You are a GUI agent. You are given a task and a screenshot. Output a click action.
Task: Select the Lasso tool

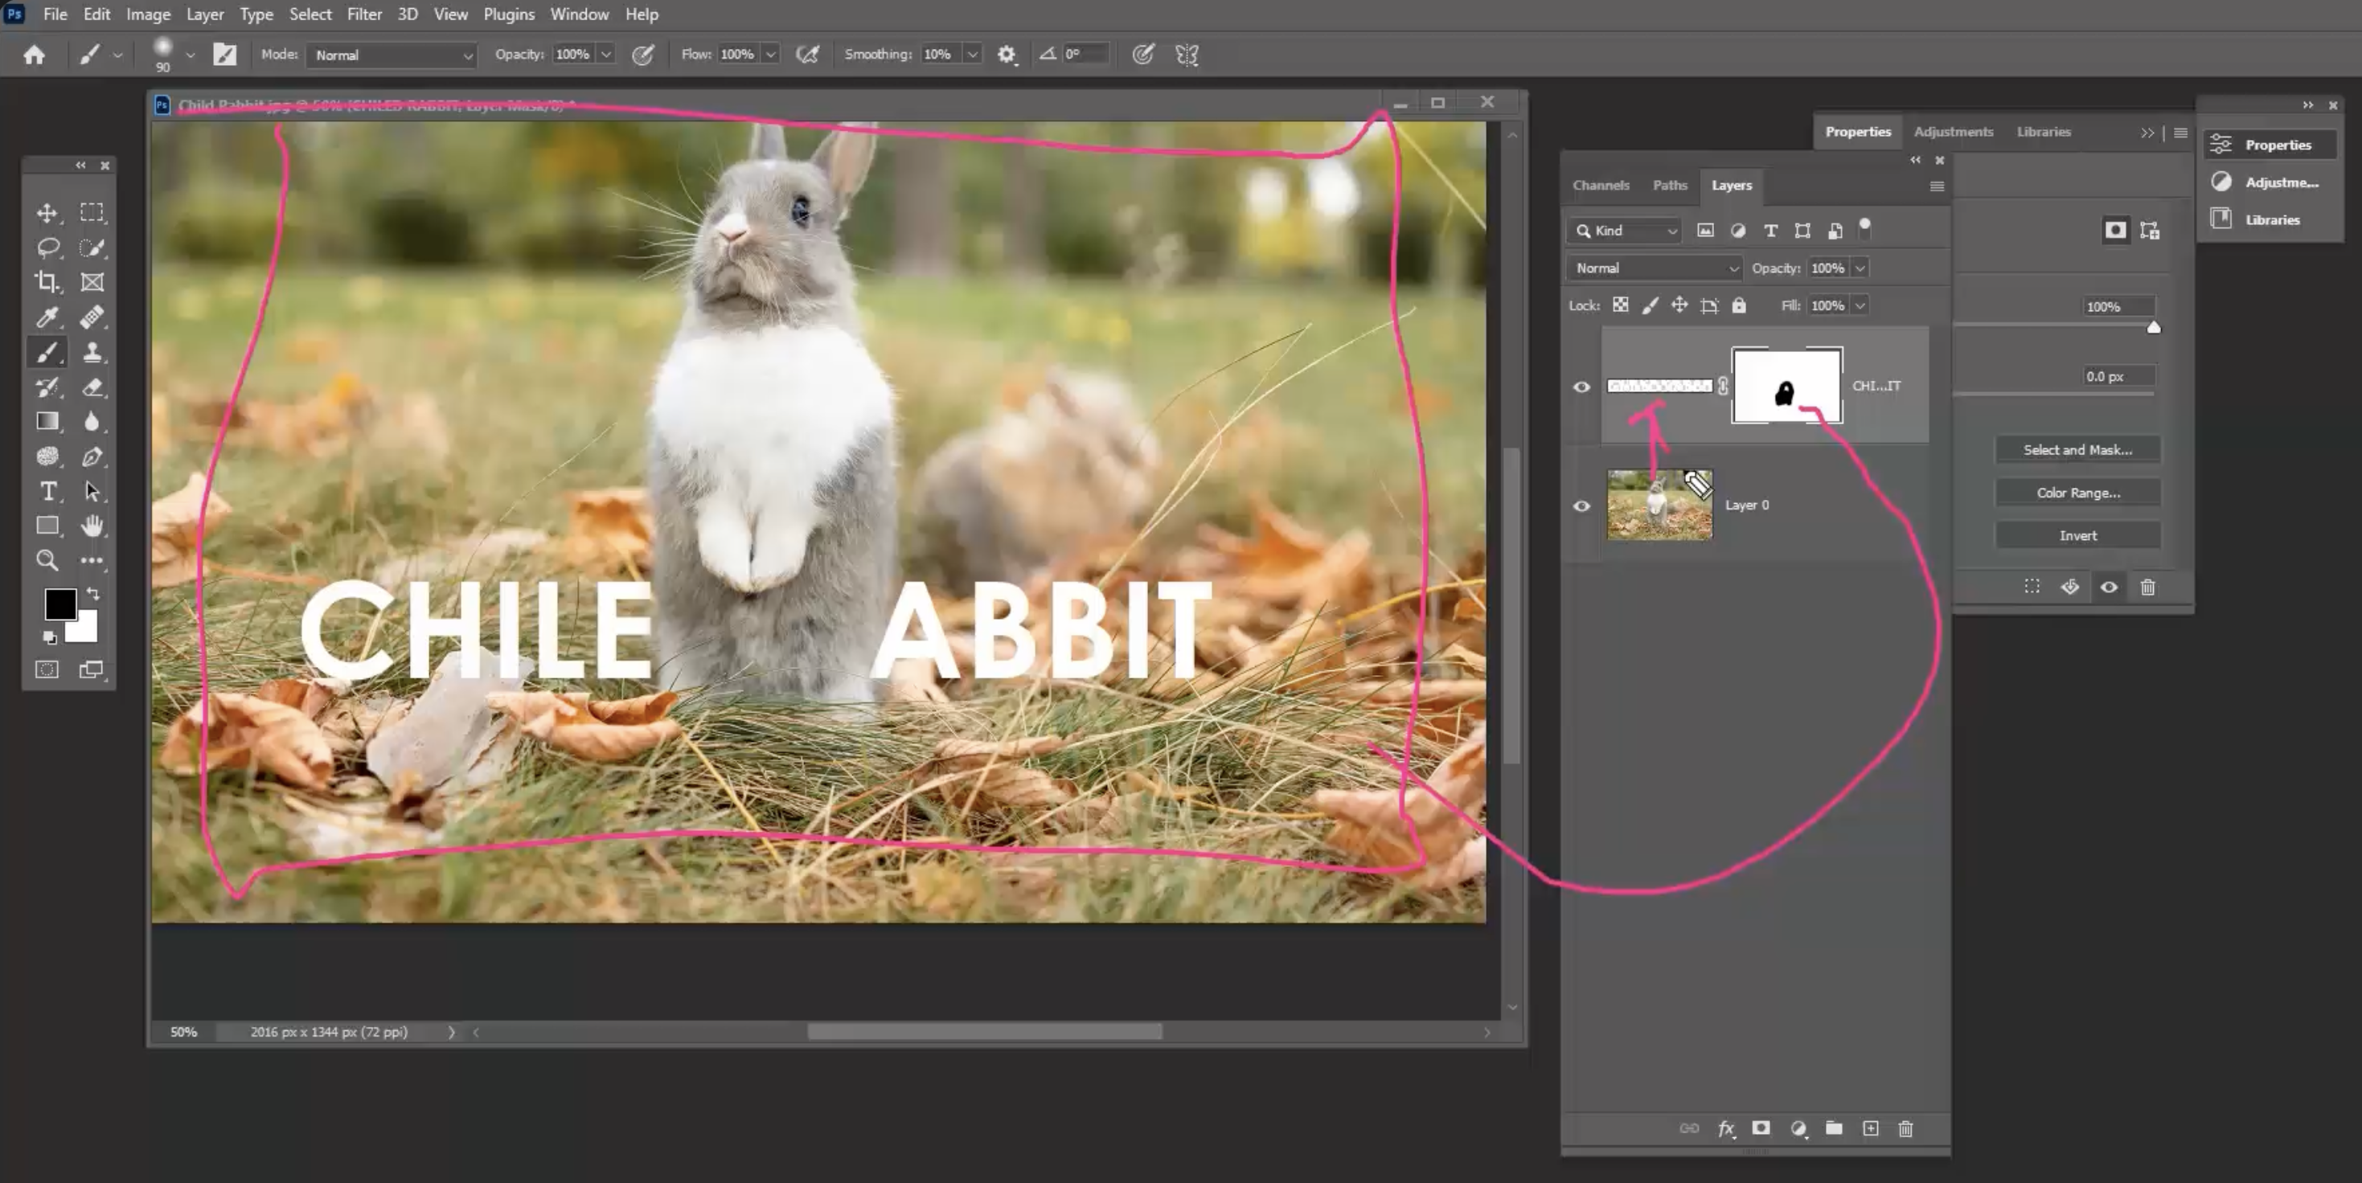(x=47, y=248)
